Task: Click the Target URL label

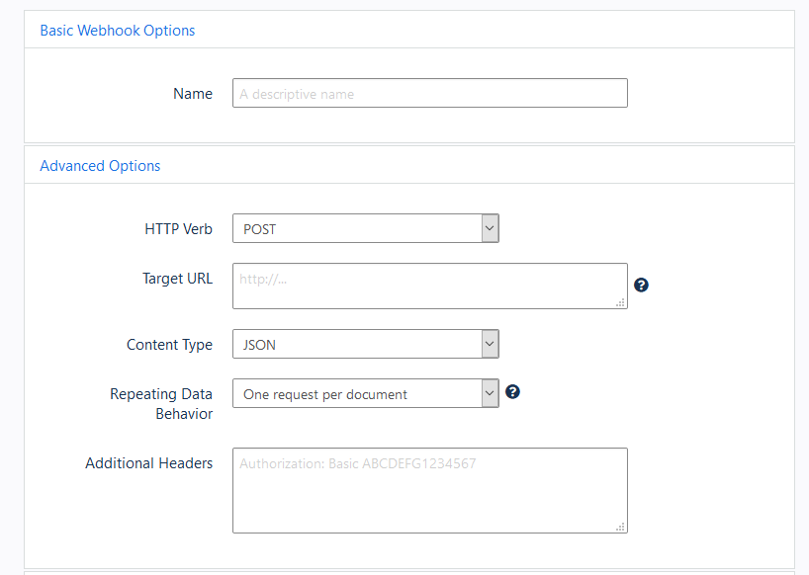Action: pos(177,279)
